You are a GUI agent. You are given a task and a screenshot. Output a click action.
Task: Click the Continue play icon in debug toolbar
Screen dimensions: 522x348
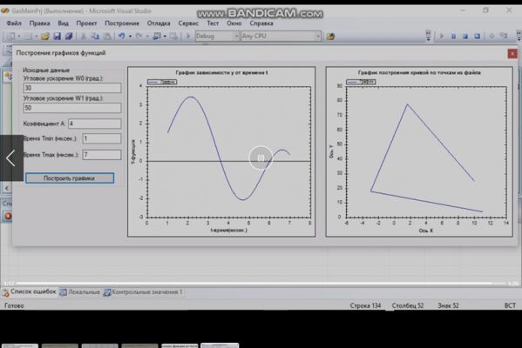point(442,37)
